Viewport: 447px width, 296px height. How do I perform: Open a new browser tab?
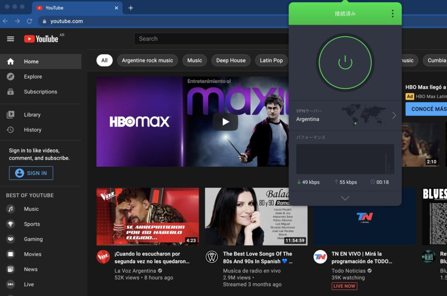[131, 8]
